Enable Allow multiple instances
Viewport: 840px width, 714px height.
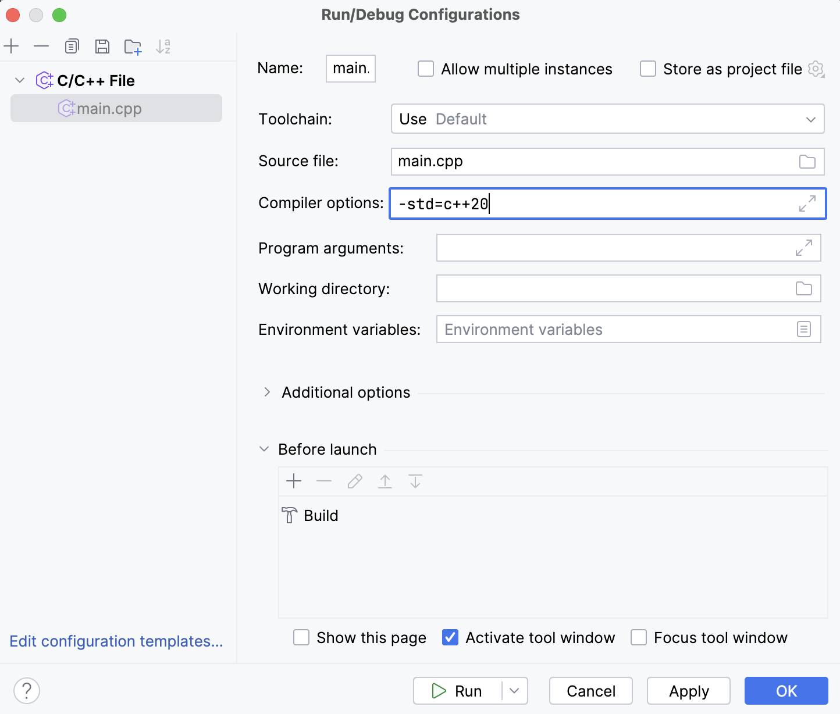(x=425, y=69)
